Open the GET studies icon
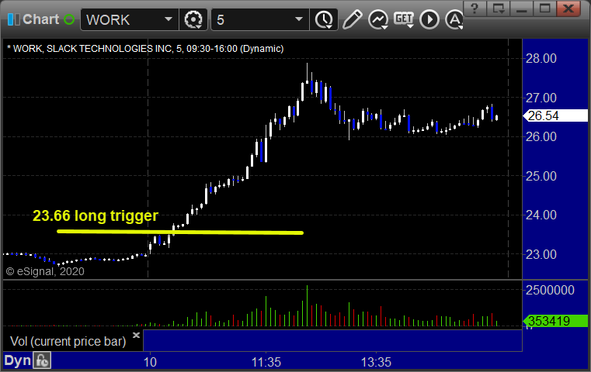This screenshot has height=372, width=591. (x=404, y=19)
